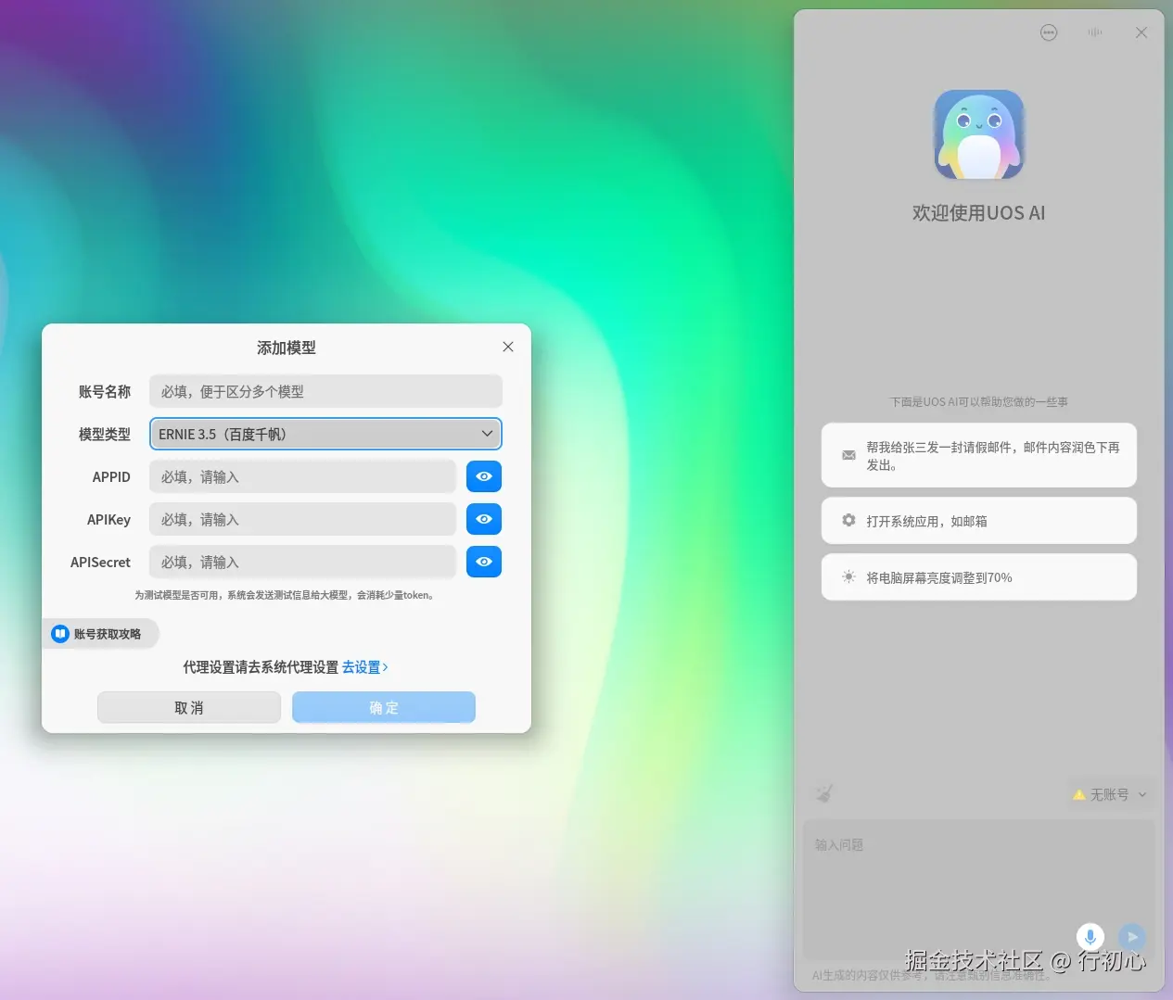1173x1000 pixels.
Task: Click the mail icon in email suggestion
Action: [848, 455]
